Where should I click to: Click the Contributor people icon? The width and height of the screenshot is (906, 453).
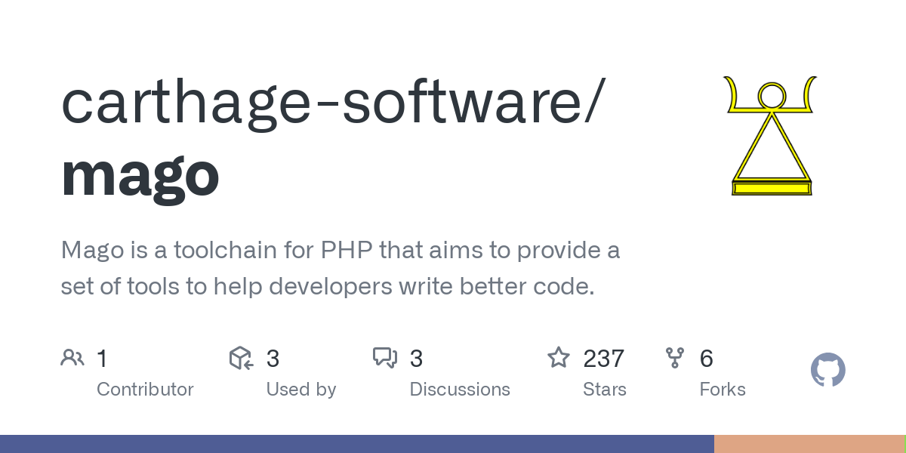click(72, 358)
